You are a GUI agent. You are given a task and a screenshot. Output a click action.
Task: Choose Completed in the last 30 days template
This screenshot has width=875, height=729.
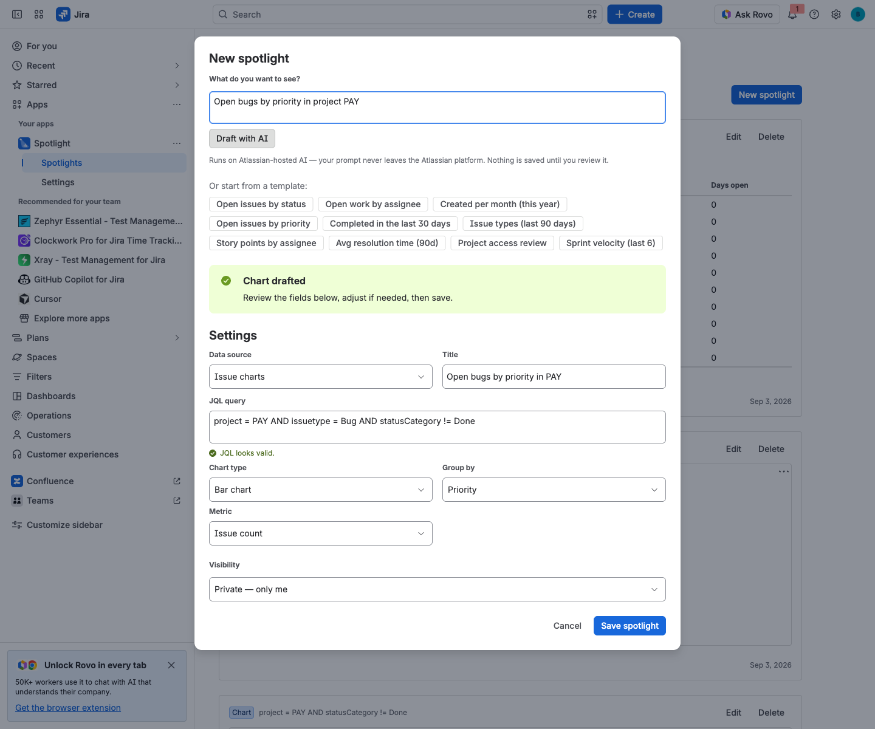pyautogui.click(x=390, y=224)
